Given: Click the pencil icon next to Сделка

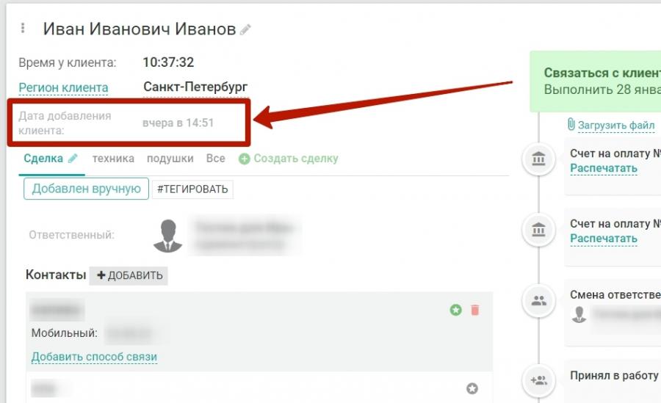Looking at the screenshot, I should pyautogui.click(x=73, y=159).
